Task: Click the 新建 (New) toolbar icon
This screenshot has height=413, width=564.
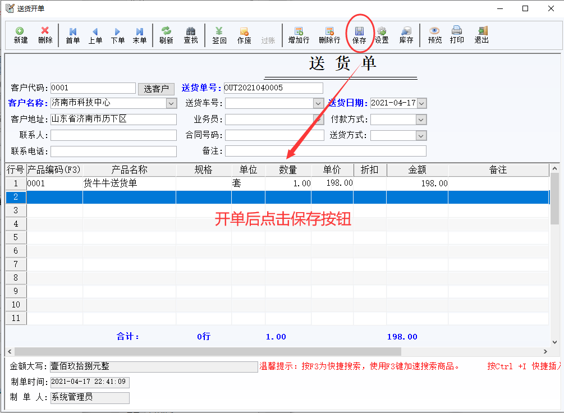Action: pos(20,35)
